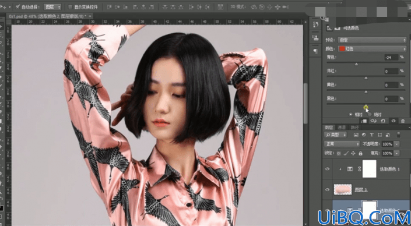Toggle lock all padlock icon
411x226 pixels.
pyautogui.click(x=360, y=153)
